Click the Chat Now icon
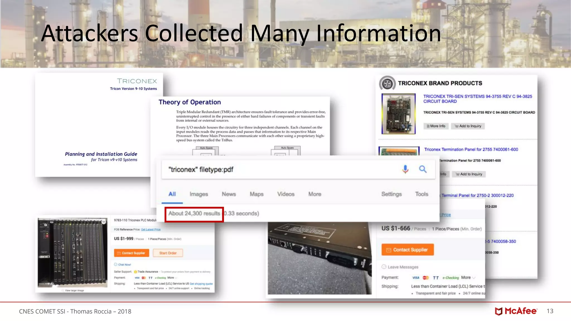This screenshot has height=321, width=571. pos(116,264)
